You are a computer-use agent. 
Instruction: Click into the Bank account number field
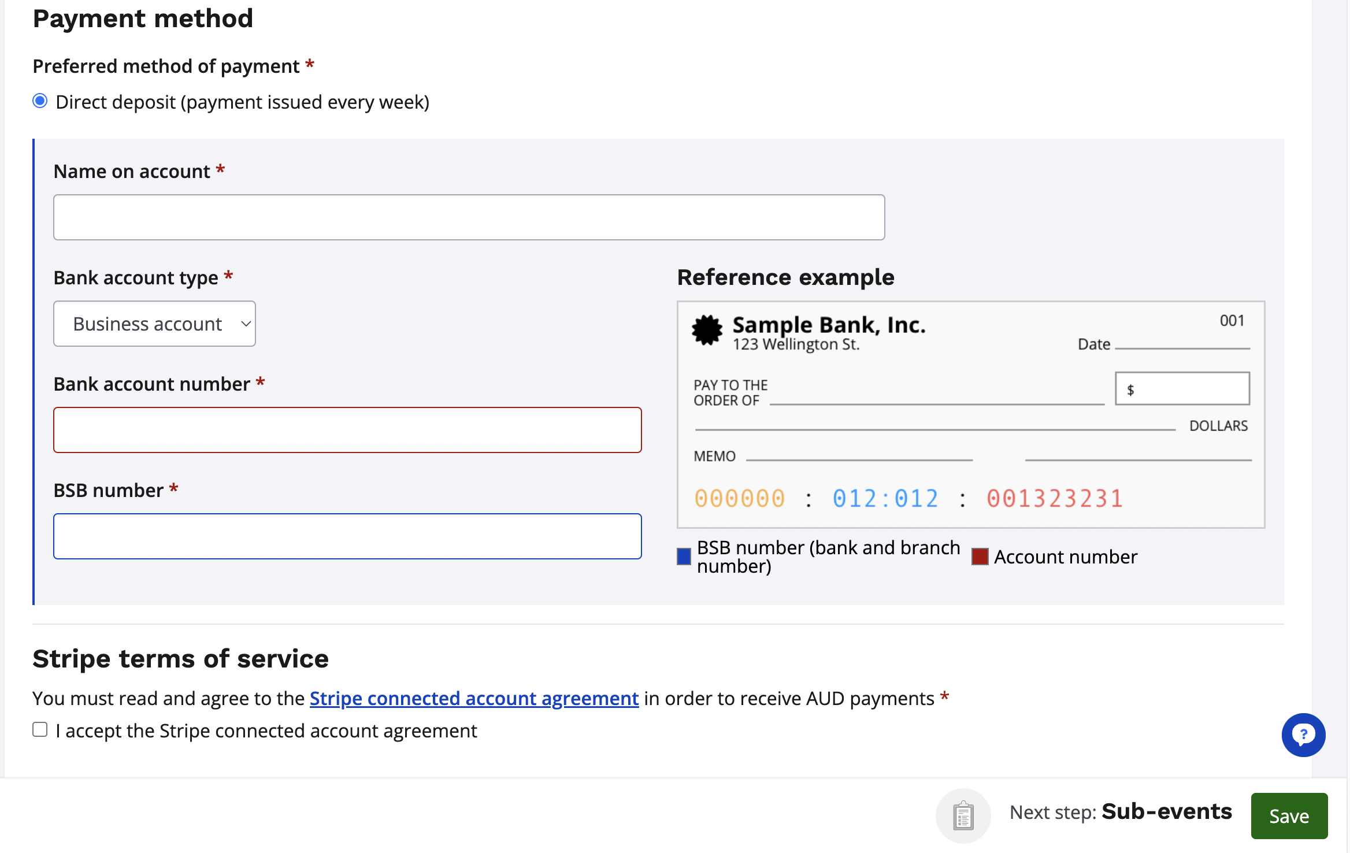tap(347, 430)
